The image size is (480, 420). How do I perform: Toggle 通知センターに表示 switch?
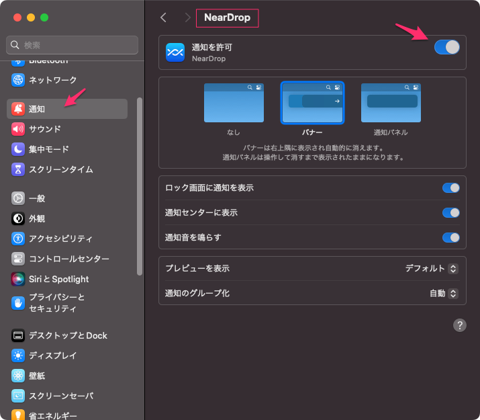450,213
